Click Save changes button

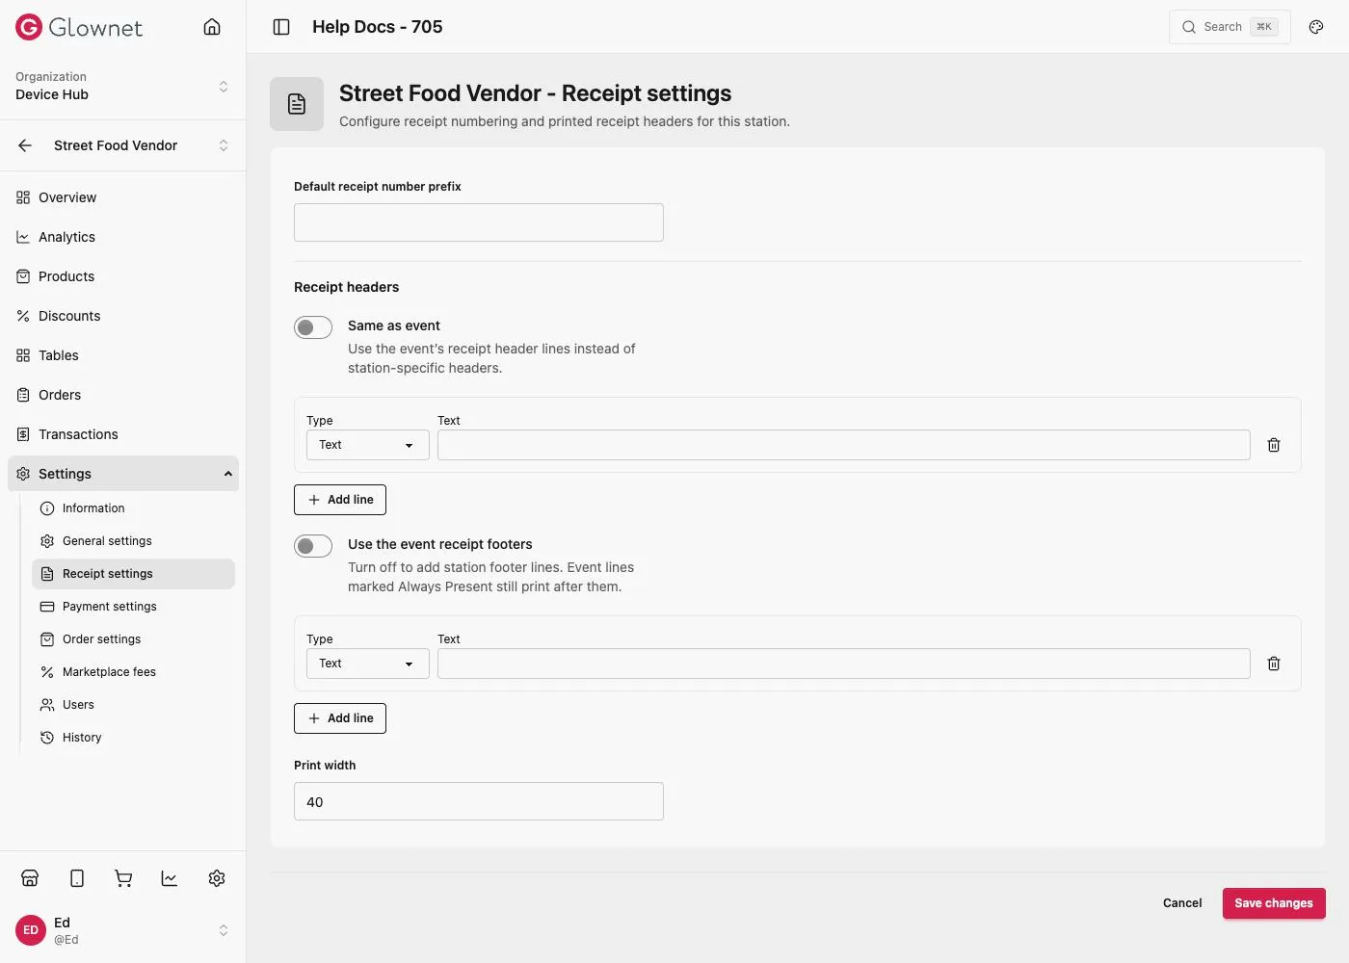coord(1274,903)
